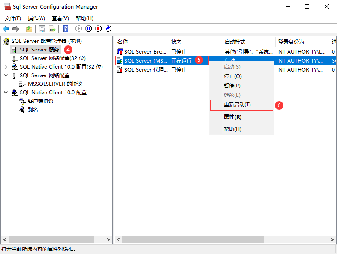Click left arrow of list pane scrollbar
The height and width of the screenshot is (254, 337).
coord(118,239)
